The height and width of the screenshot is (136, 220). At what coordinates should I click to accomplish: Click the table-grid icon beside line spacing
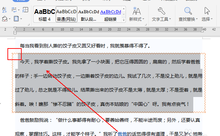[x=25, y=10]
